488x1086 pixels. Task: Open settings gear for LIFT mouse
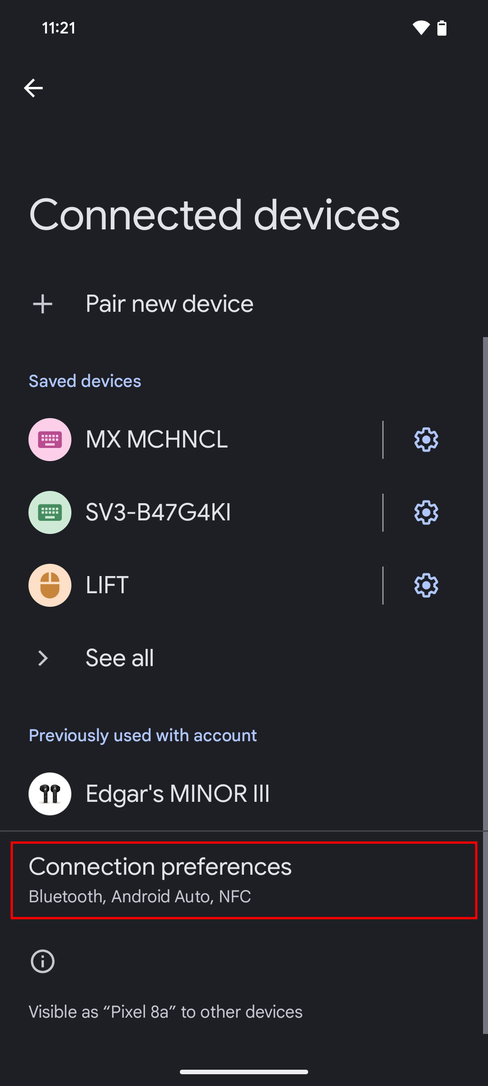coord(426,586)
